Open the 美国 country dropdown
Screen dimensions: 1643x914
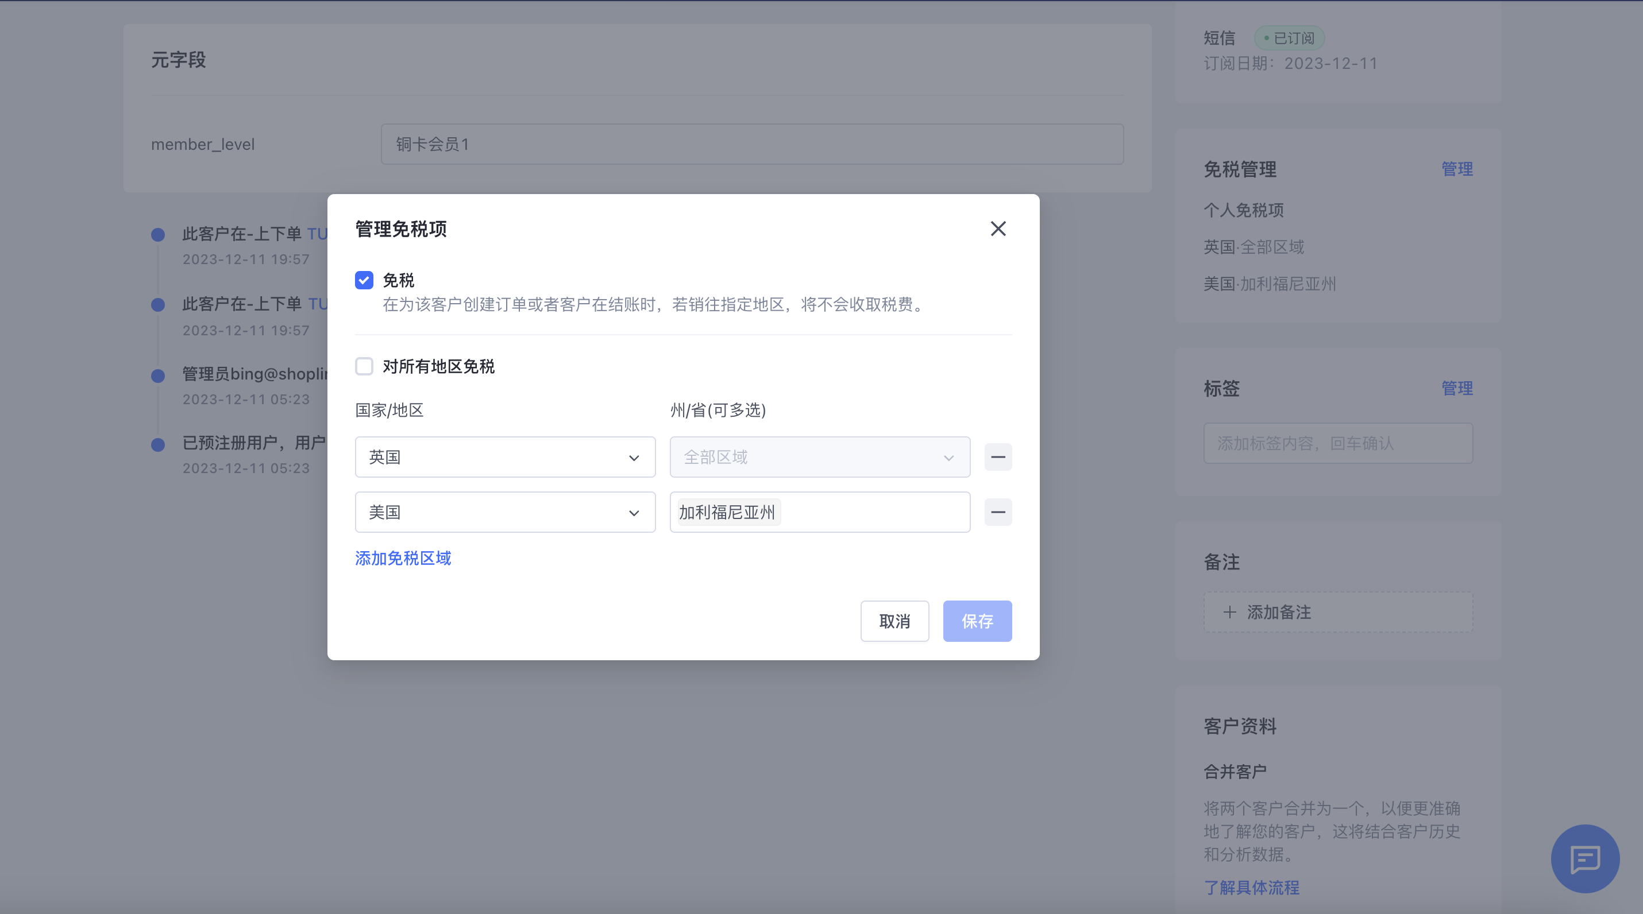tap(505, 512)
